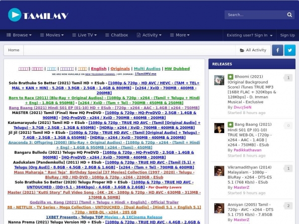Expand the More dropdown menu

tap(180, 35)
